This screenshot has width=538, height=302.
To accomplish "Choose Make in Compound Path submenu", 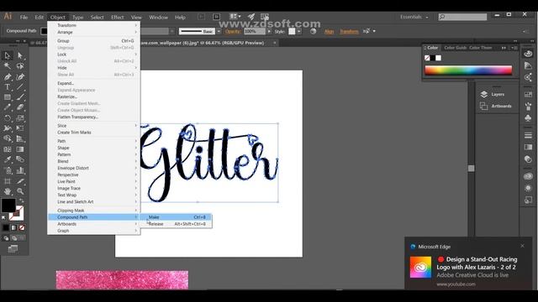I will 176,217.
